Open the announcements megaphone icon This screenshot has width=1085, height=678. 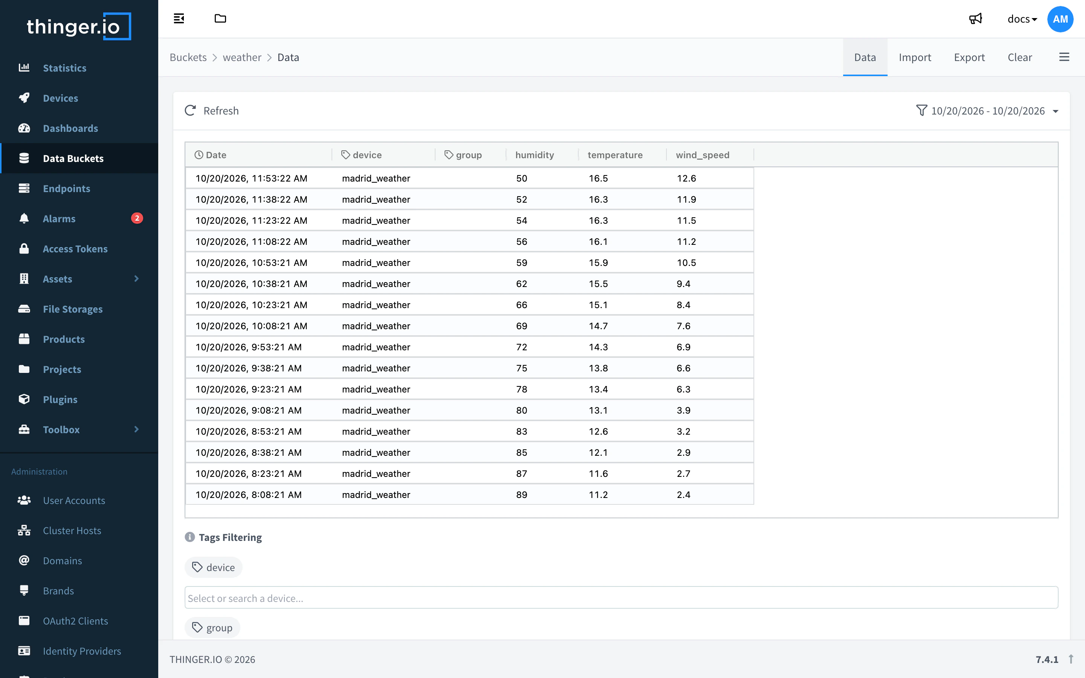click(x=976, y=19)
